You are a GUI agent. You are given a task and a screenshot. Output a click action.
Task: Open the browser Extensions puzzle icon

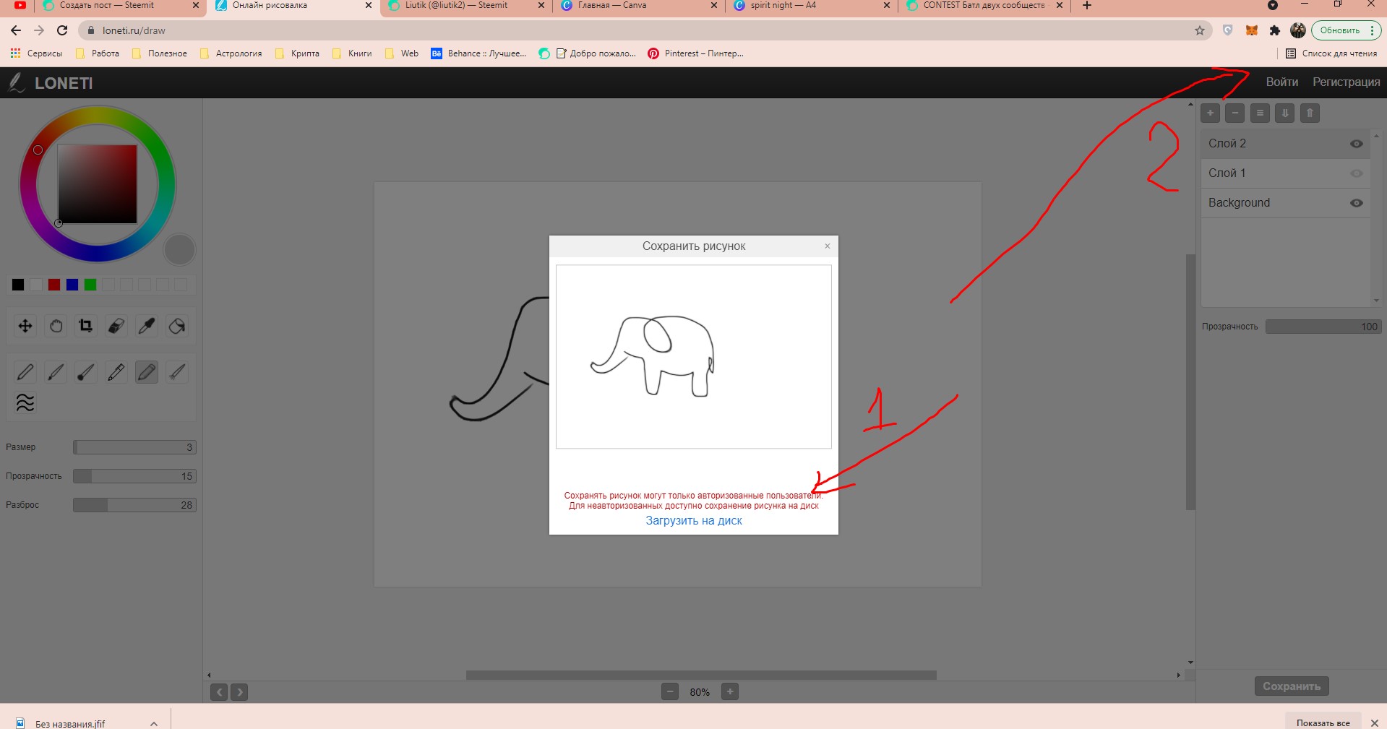pos(1274,30)
